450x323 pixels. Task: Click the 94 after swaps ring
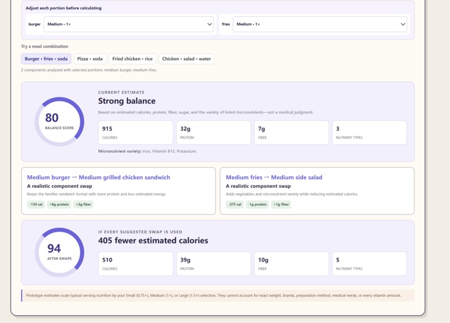click(59, 252)
